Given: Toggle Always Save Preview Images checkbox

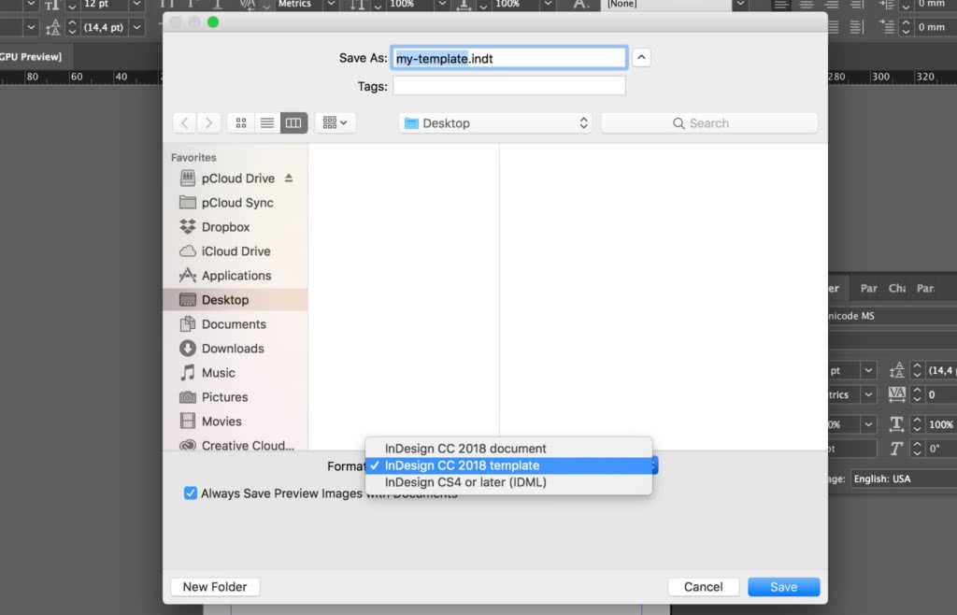Looking at the screenshot, I should click(x=191, y=493).
